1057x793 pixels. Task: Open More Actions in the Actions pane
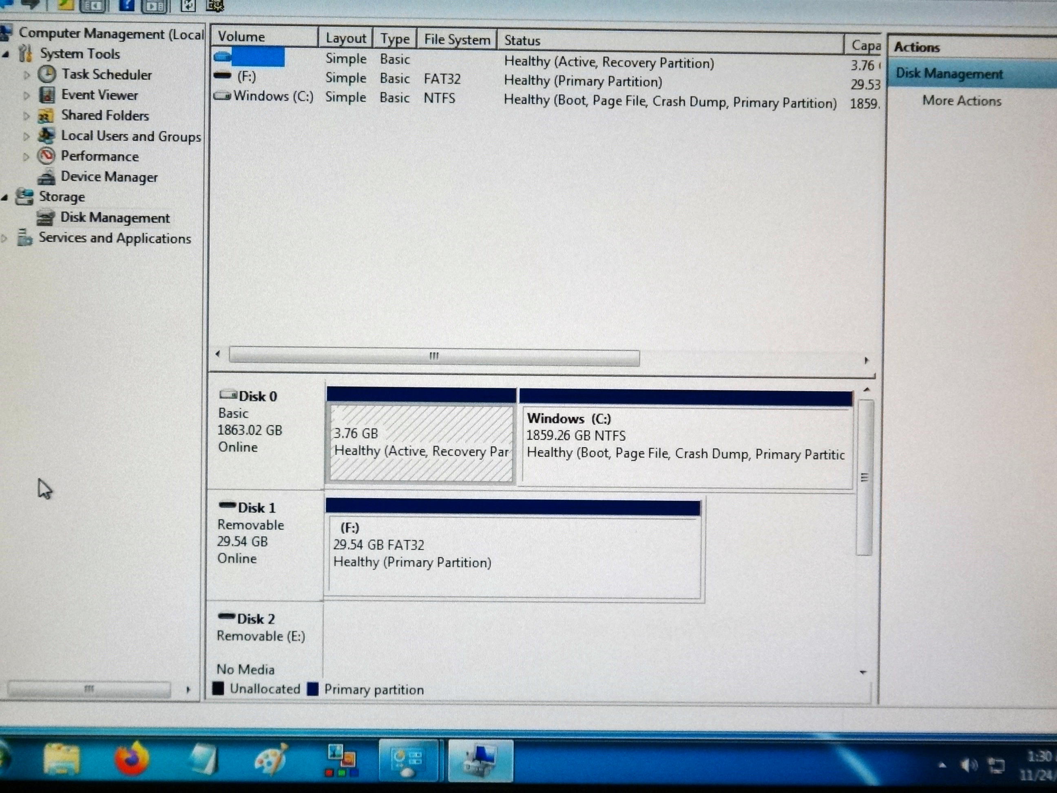click(x=962, y=101)
